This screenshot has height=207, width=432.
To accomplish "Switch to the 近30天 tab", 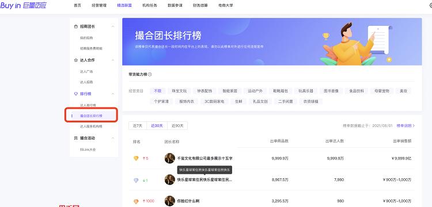I will (x=157, y=125).
